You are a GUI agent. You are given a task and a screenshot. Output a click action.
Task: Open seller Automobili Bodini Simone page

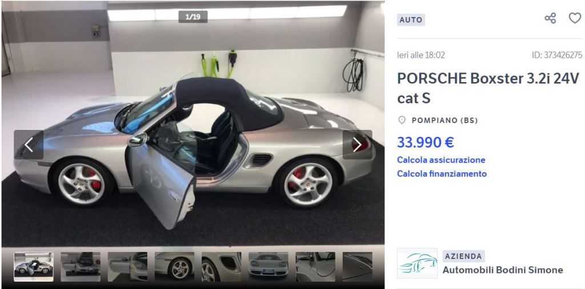click(503, 270)
